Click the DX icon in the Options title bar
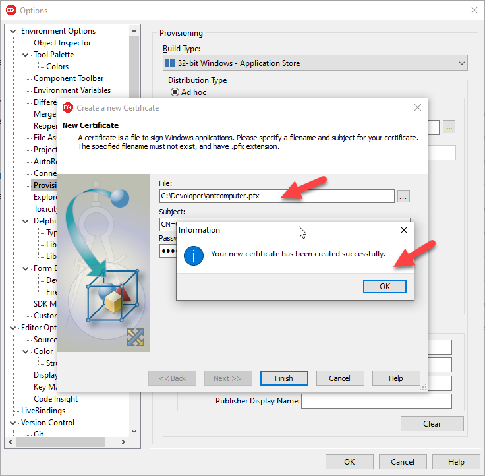485x476 pixels. (11, 10)
